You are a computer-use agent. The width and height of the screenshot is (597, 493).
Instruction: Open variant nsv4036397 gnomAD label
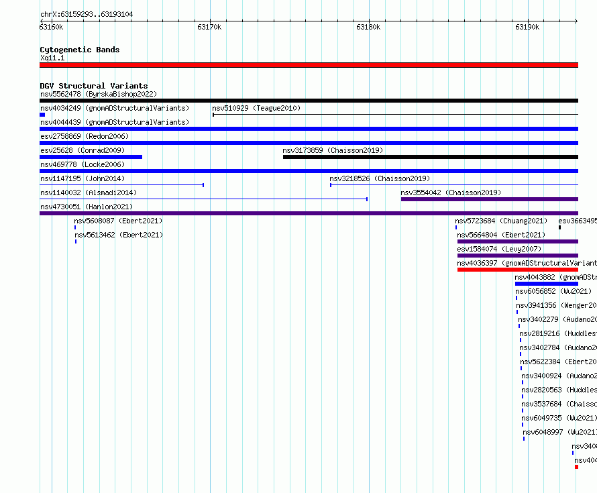click(x=527, y=263)
